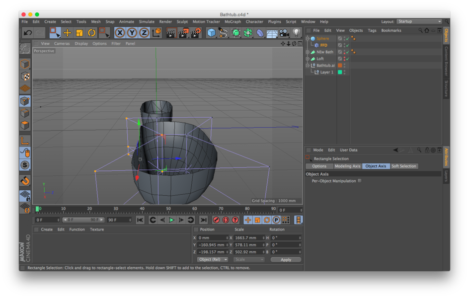The width and height of the screenshot is (469, 298).
Task: Toggle the FFD deformer enable checkmark
Action: [x=348, y=45]
